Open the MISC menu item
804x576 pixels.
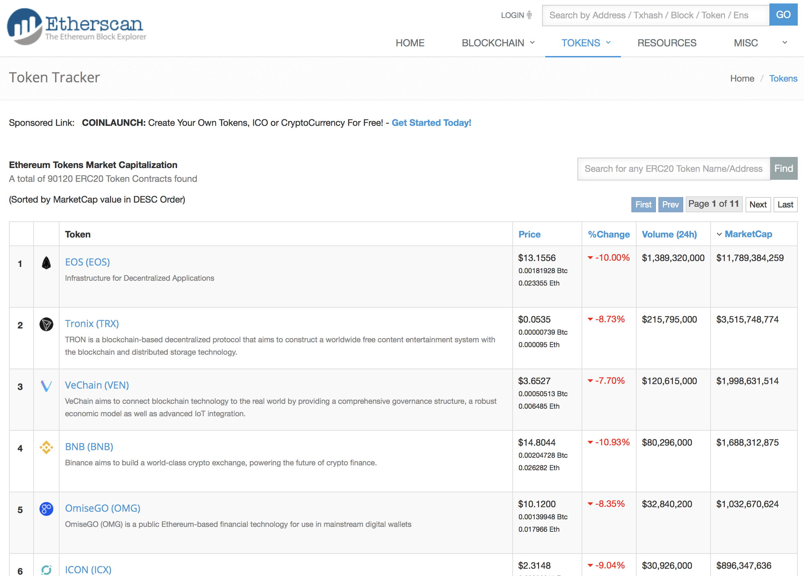[746, 43]
